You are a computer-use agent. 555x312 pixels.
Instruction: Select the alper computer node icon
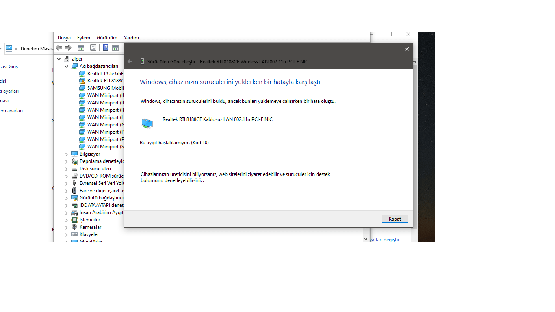coord(67,59)
